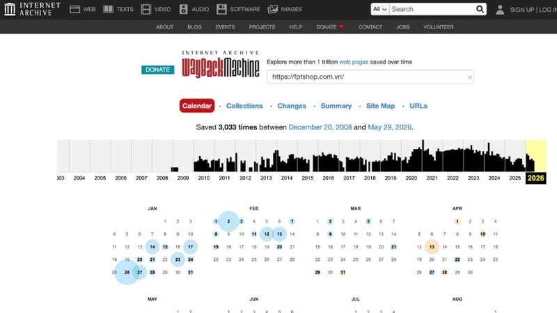Open April 22 snapshot
Screen dimensions: 557x313
pyautogui.click(x=457, y=259)
